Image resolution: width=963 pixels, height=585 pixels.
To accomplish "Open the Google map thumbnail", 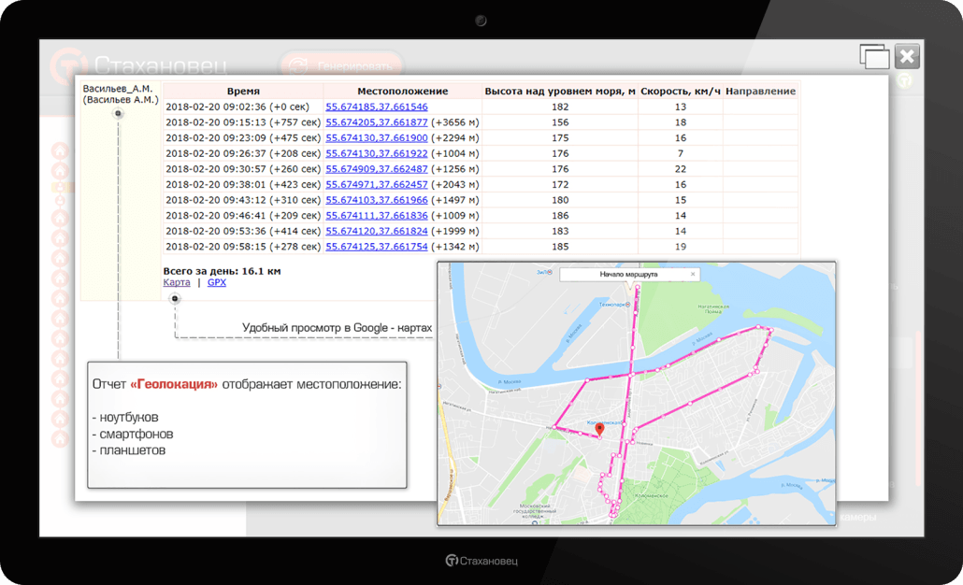I will tap(637, 393).
